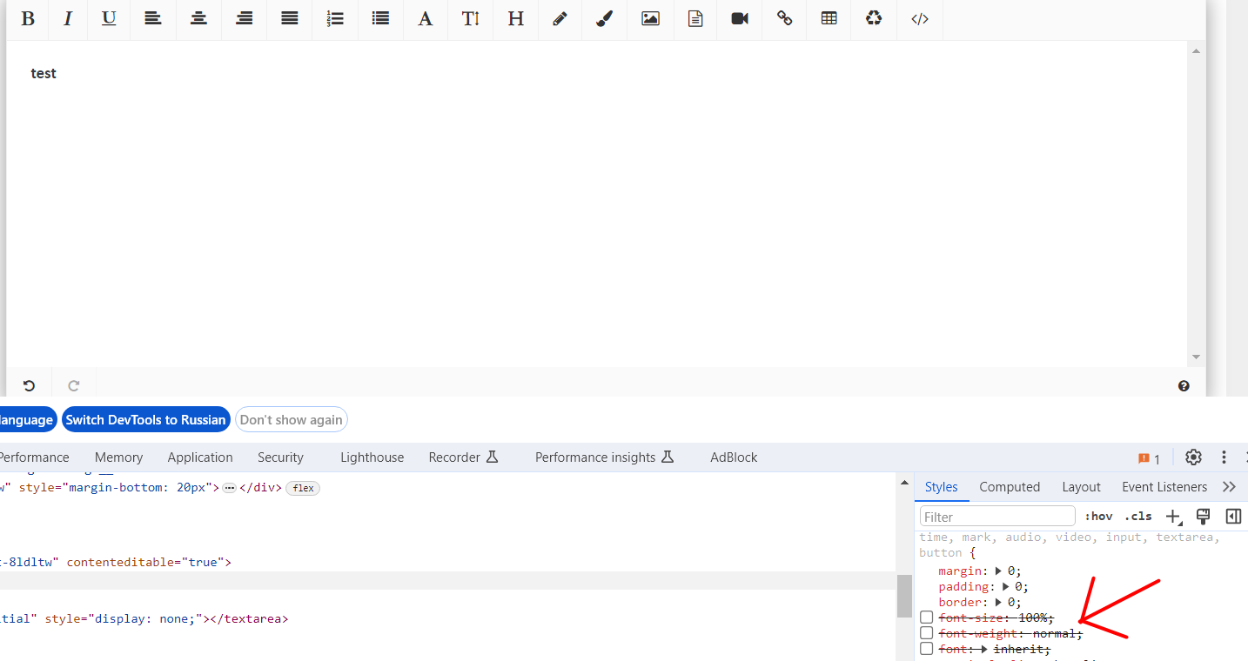Toggle underline formatting in editor toolbar
Screen dimensions: 1248x661
pyautogui.click(x=109, y=18)
